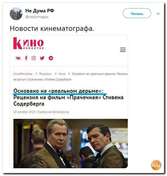Viewport: 167px width, 176px height.
Task: Click the Читать follow button
Action: (137, 13)
